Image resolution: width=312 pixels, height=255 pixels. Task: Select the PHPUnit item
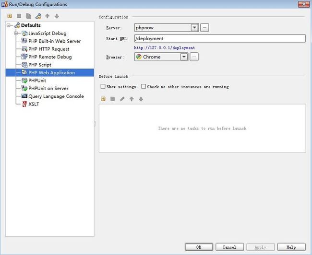click(x=37, y=81)
